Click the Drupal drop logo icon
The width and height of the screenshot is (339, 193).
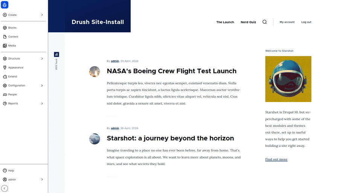(x=5, y=5)
